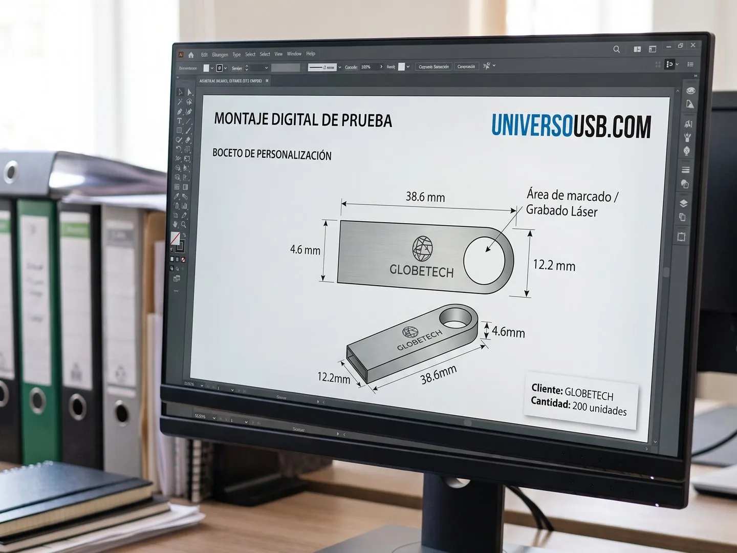Open the Layers panel icon
Viewport: 737px width, 553px height.
(x=683, y=203)
